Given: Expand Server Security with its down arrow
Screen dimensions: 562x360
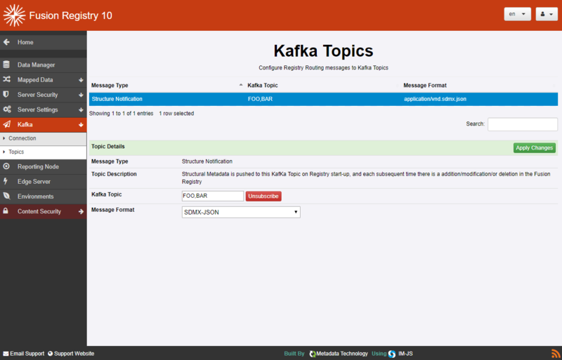Looking at the screenshot, I should tap(81, 95).
